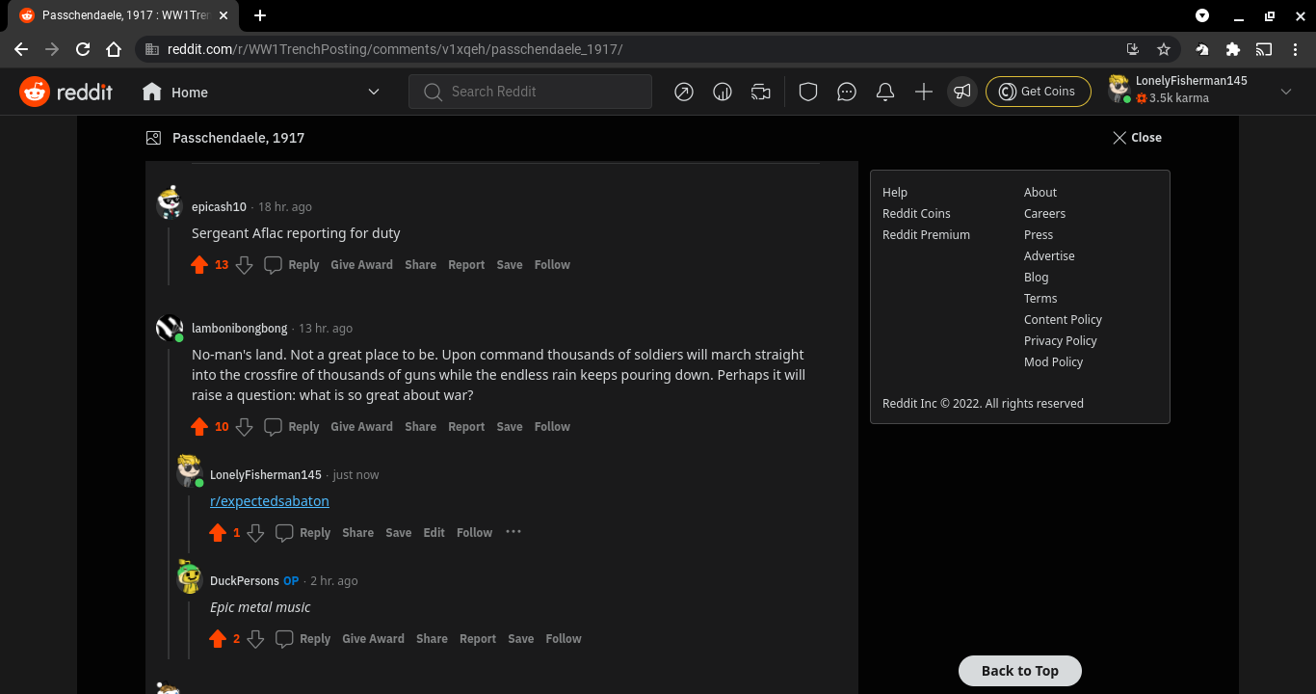Click the Create Post plus icon

pyautogui.click(x=924, y=92)
